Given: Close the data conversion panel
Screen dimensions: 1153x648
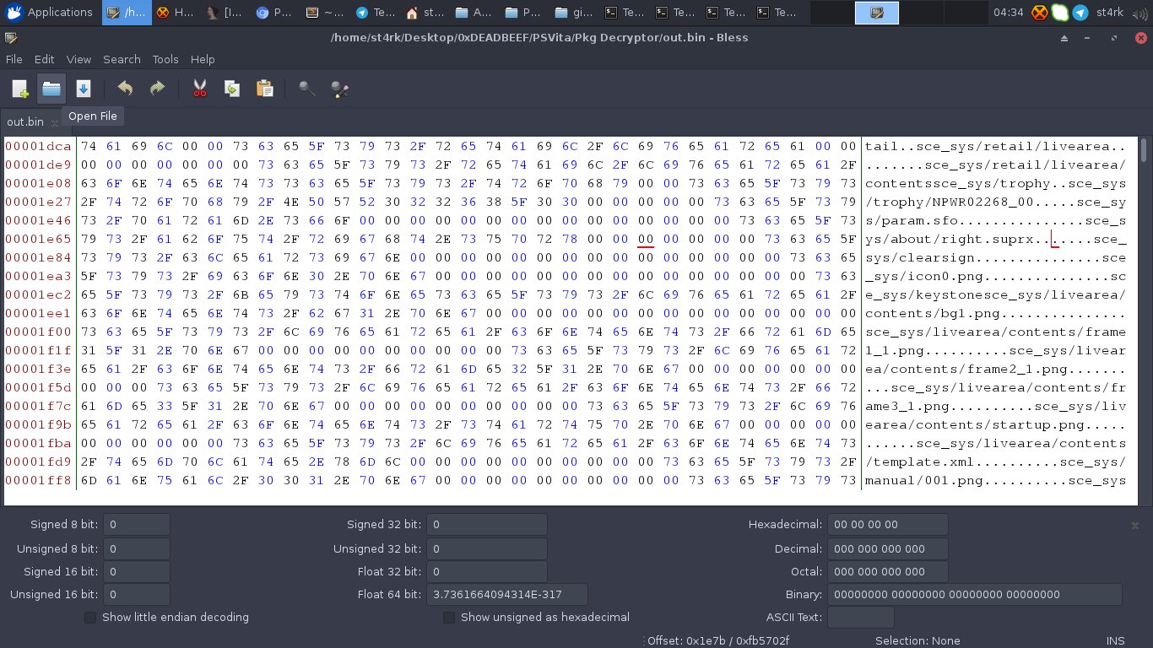Looking at the screenshot, I should (x=1135, y=525).
